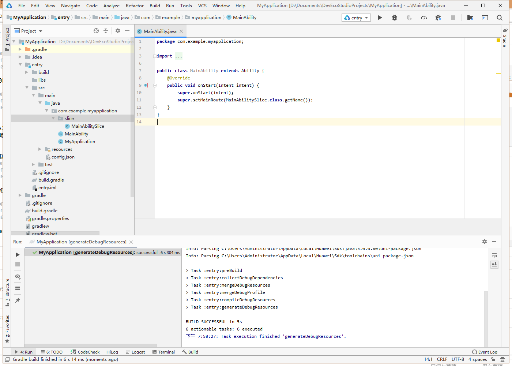This screenshot has width=512, height=366.
Task: Collapse the entry module node
Action: click(20, 65)
